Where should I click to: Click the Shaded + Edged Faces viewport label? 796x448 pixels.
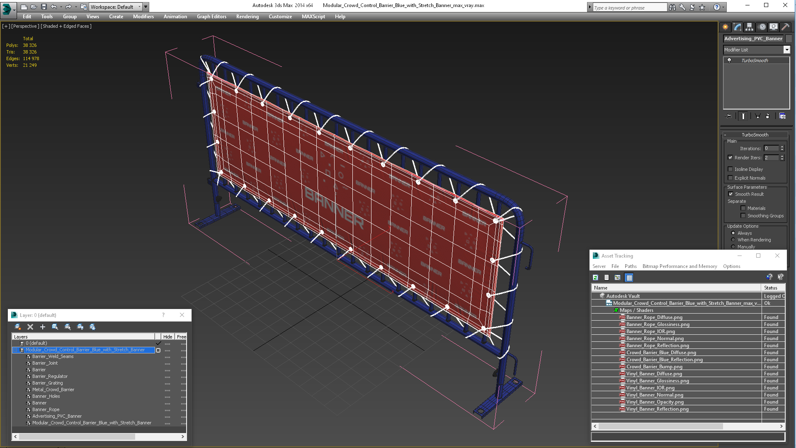click(66, 26)
